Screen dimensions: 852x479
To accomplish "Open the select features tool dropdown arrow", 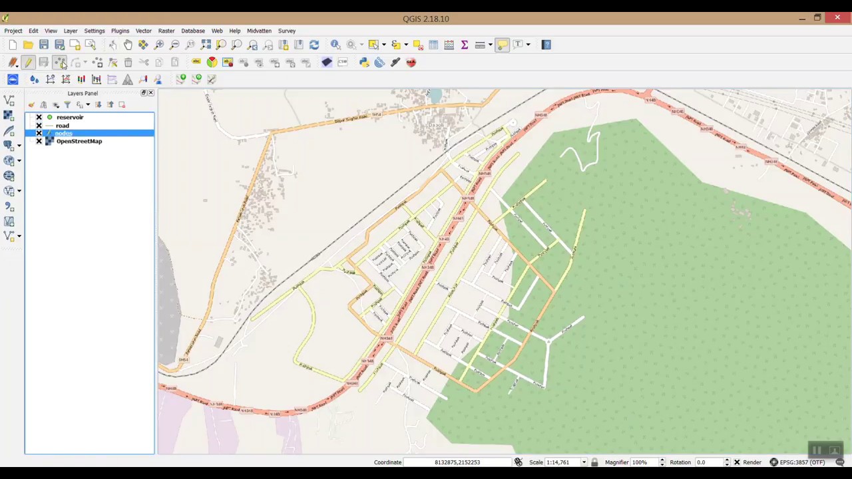I will (383, 45).
